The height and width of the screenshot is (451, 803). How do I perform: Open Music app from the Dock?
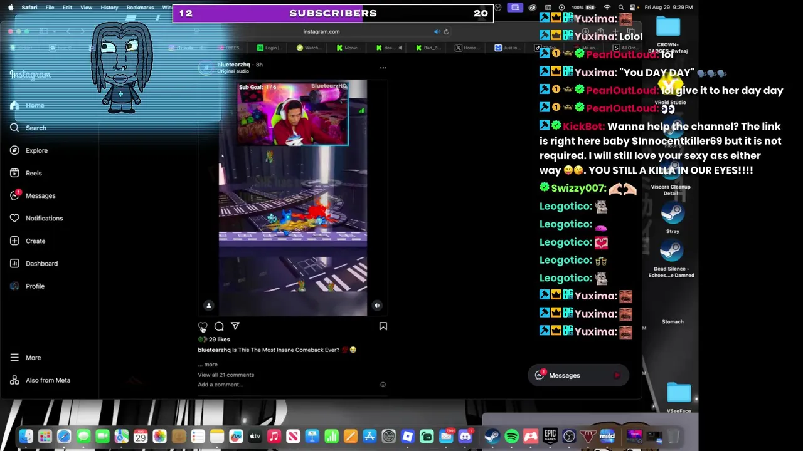(x=274, y=437)
